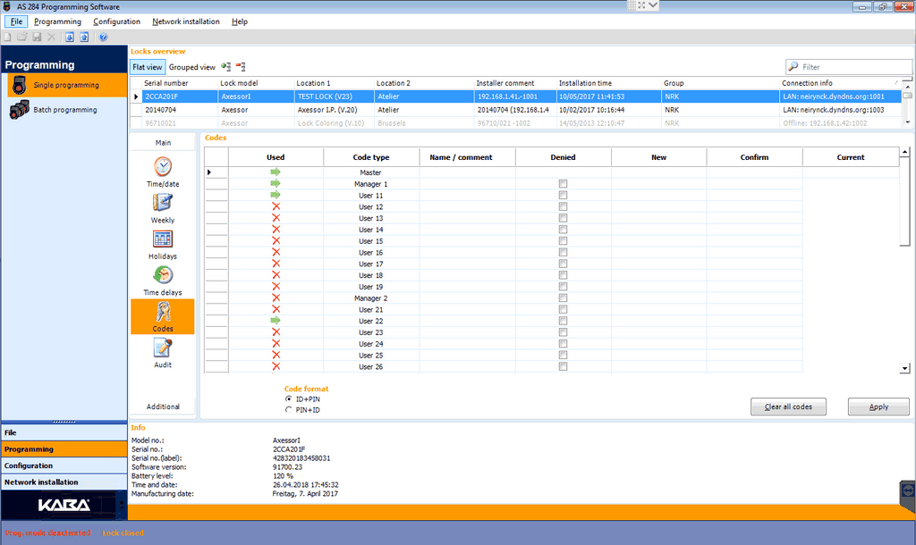Click the Open folder toolbar icon
The height and width of the screenshot is (545, 916).
click(x=22, y=37)
